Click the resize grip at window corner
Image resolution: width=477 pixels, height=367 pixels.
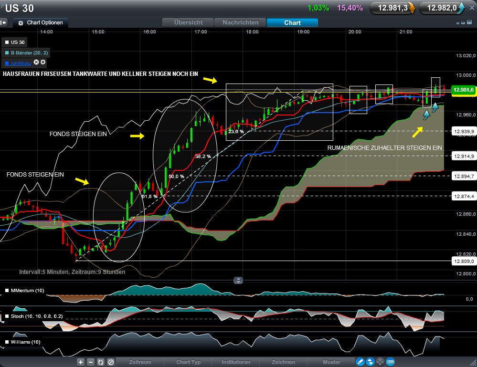tap(472, 362)
